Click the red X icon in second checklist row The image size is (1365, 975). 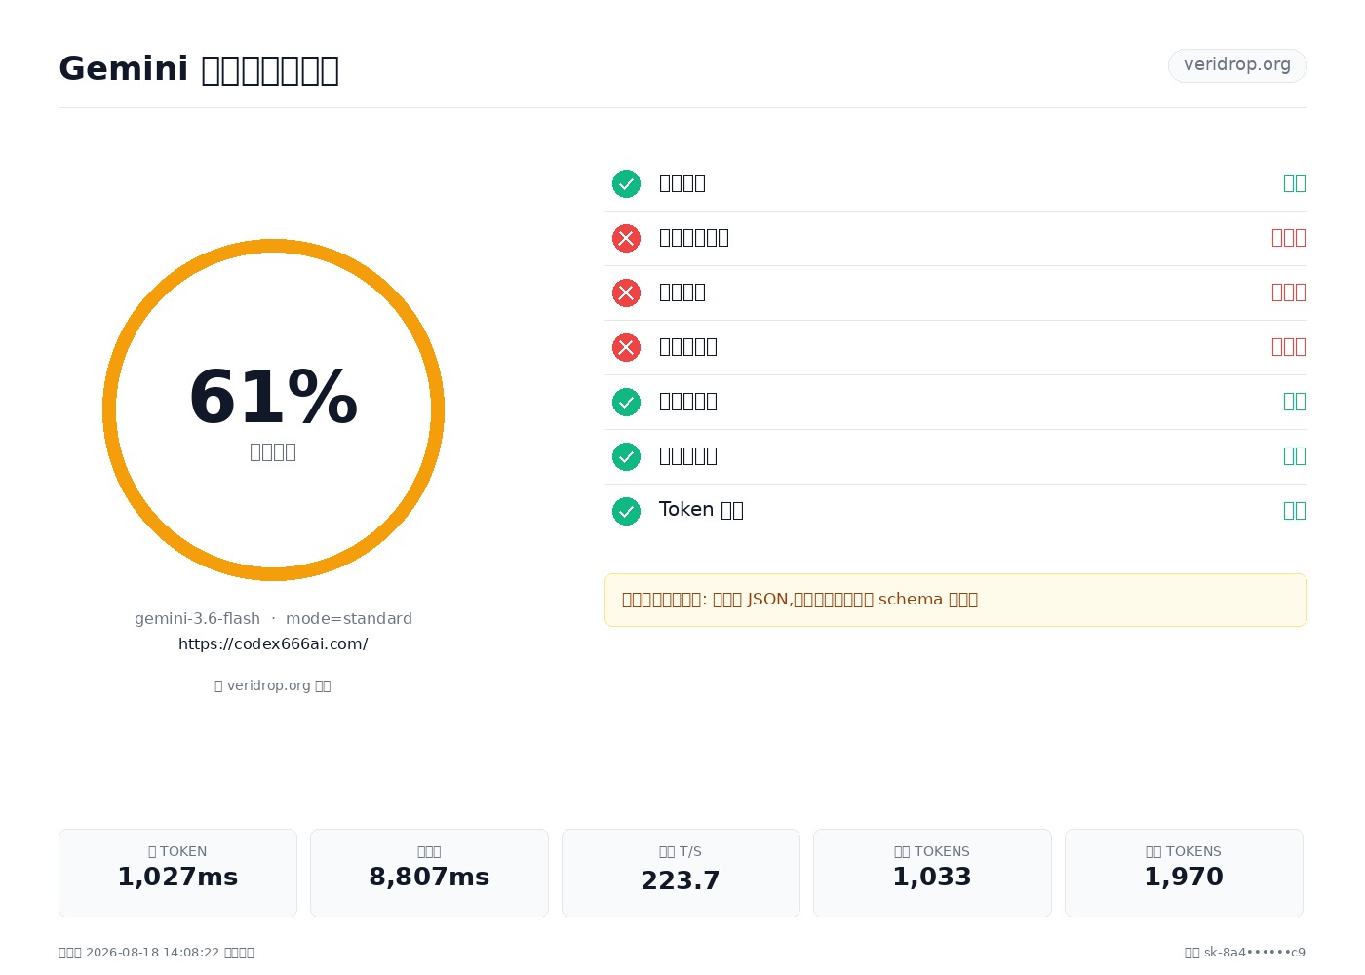click(x=626, y=238)
